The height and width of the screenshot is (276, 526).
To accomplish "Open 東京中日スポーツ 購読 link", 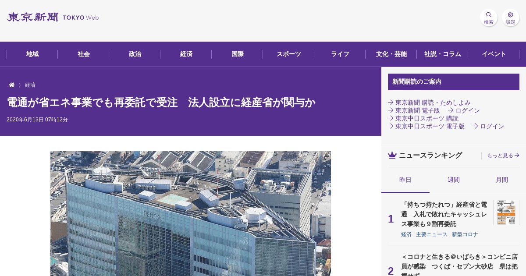I will [423, 118].
